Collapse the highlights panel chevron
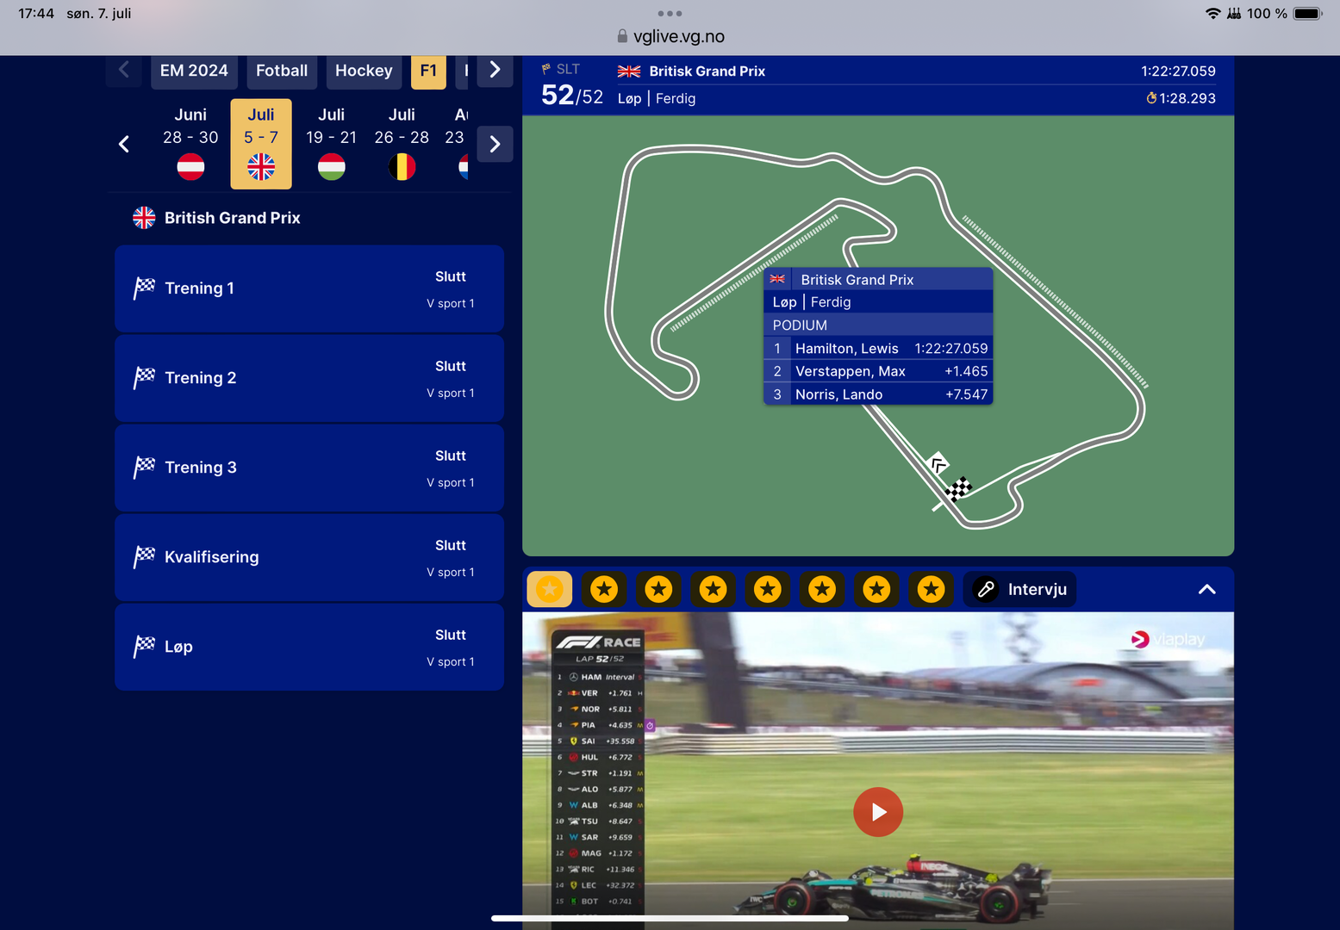The width and height of the screenshot is (1340, 930). [1207, 589]
